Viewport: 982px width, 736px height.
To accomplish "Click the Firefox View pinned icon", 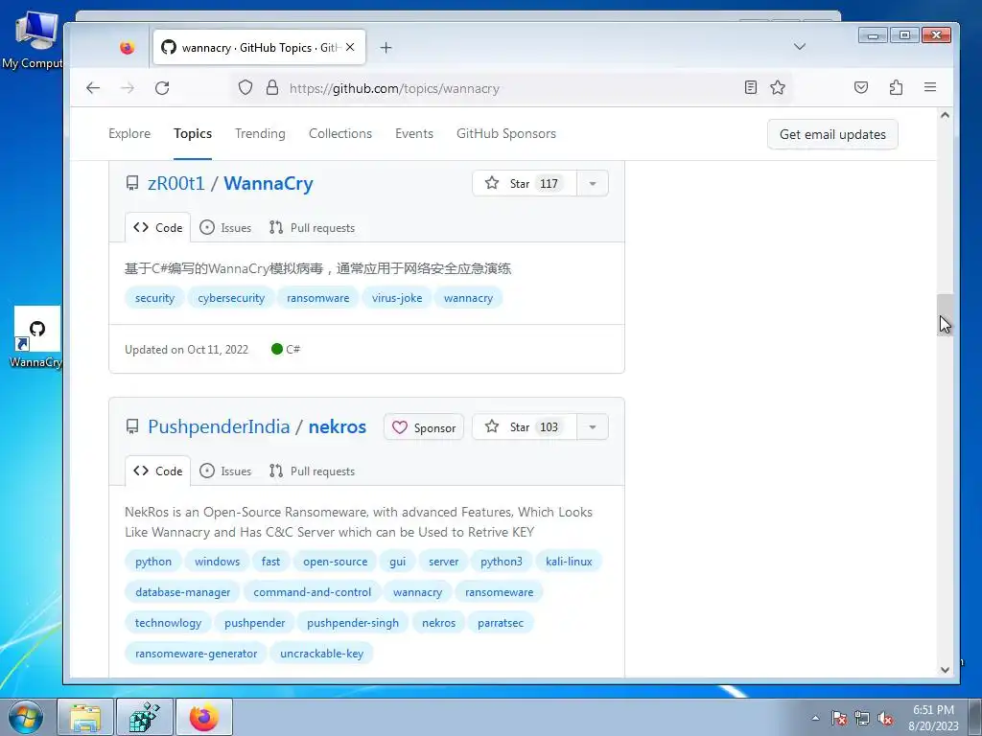I will pos(128,48).
